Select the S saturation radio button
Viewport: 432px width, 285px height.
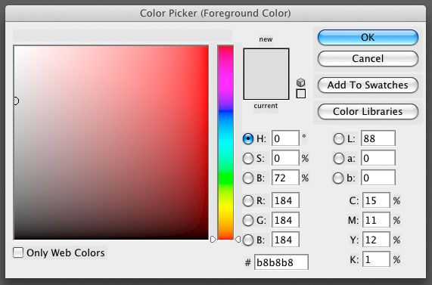(x=248, y=158)
